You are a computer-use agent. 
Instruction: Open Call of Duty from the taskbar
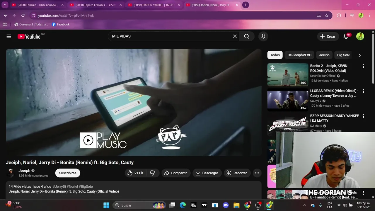pyautogui.click(x=193, y=205)
